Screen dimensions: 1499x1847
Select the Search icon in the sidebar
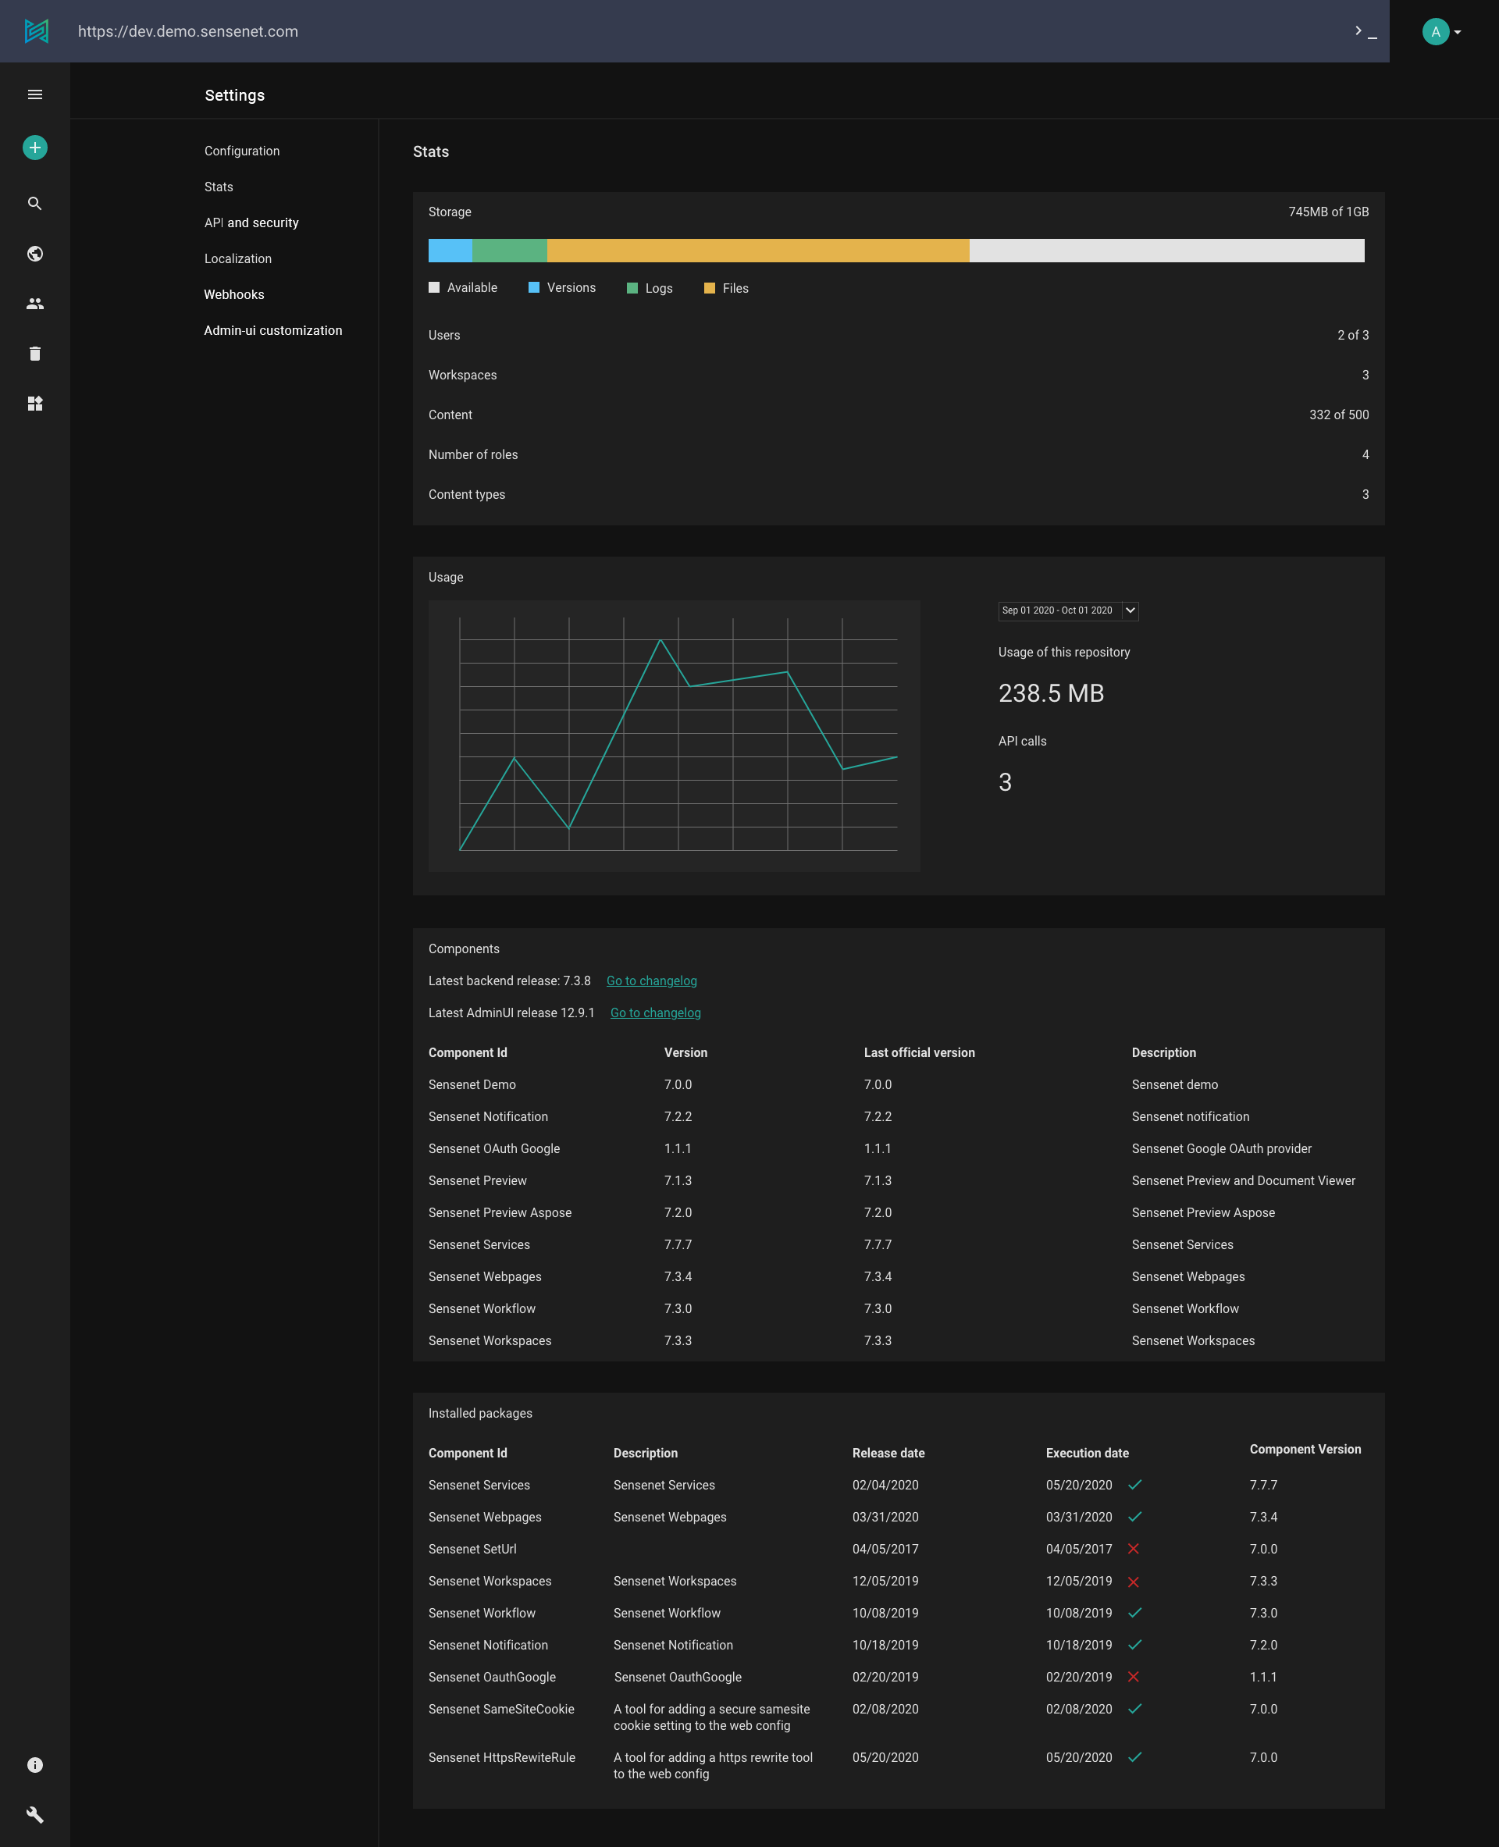click(34, 203)
